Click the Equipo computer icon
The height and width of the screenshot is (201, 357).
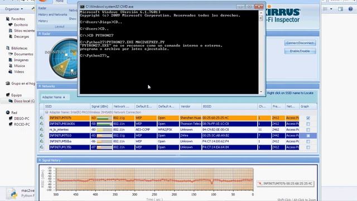[x=8, y=95]
